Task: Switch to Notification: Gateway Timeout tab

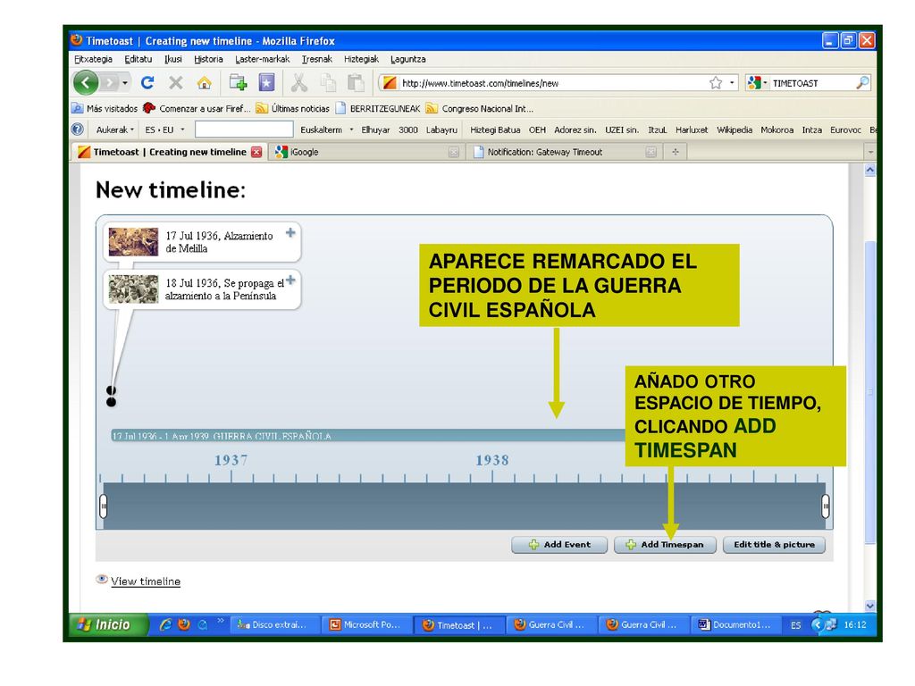Action: (563, 152)
